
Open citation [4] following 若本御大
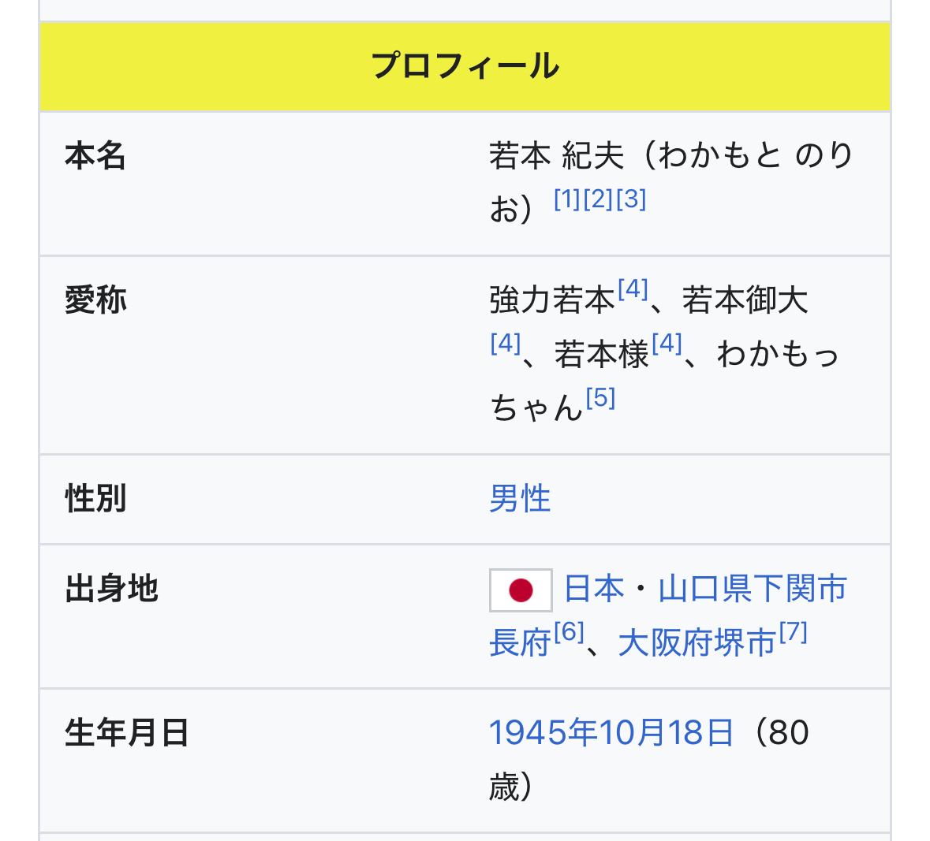[x=505, y=343]
